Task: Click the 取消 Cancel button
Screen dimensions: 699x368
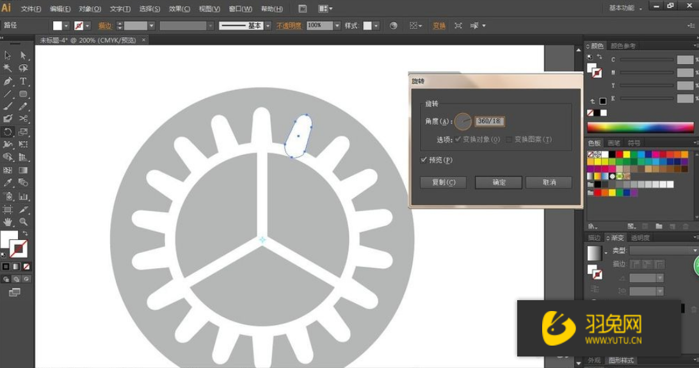Action: pos(549,182)
